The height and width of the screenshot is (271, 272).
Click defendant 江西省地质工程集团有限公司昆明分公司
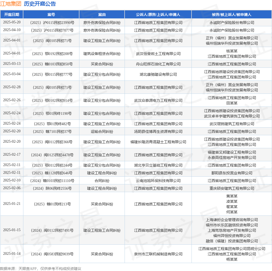pos(232,249)
